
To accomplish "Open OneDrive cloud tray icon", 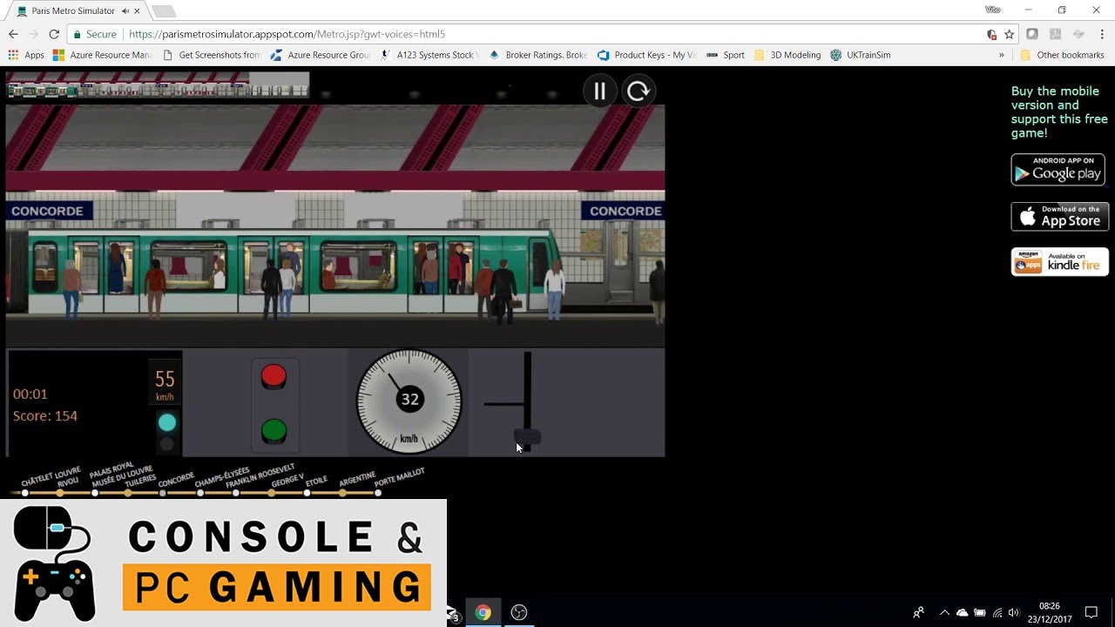I will [962, 612].
